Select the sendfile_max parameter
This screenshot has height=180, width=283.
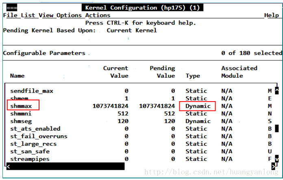[x=32, y=91]
